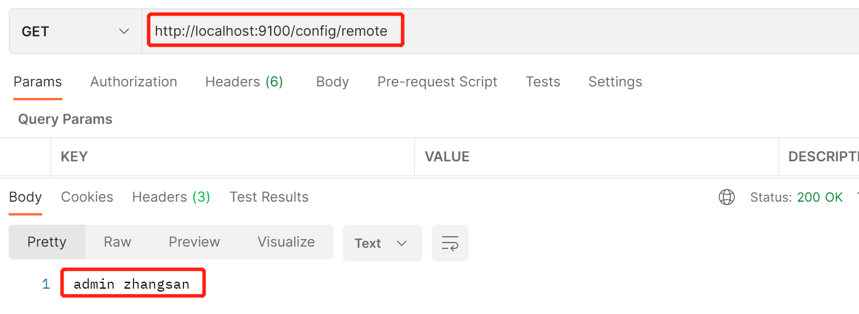Screen dimensions: 859x314
Task: Open the Pre-request Script tab
Action: tap(437, 82)
